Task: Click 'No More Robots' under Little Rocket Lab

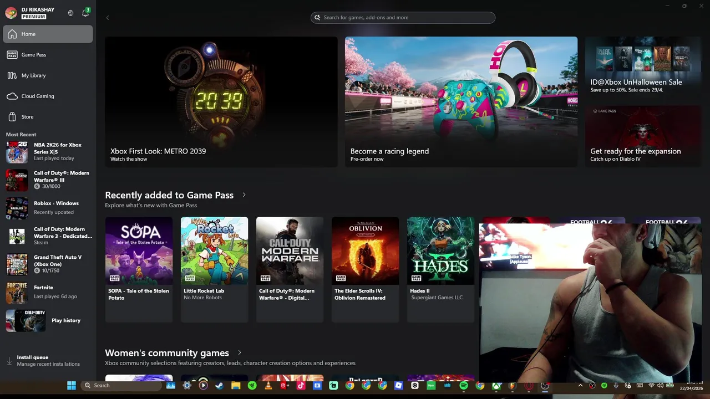Action: [x=202, y=298]
